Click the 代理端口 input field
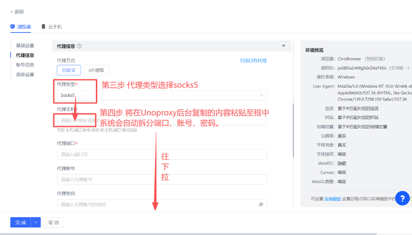Viewport: 412px width, 235px height. (161, 154)
